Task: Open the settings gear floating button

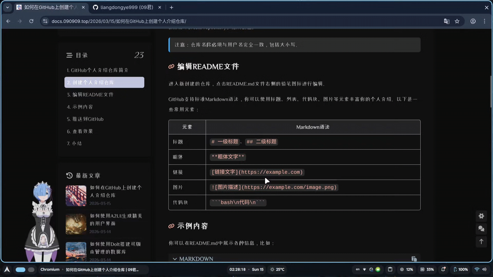Action: click(x=481, y=216)
